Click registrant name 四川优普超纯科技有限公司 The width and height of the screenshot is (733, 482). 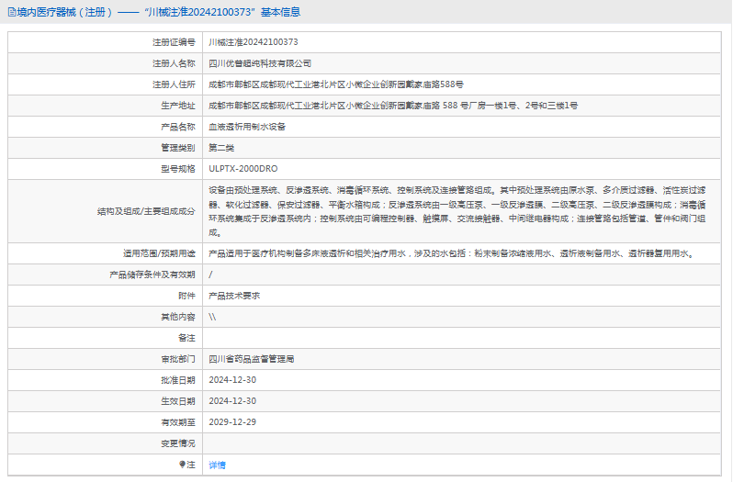pyautogui.click(x=260, y=63)
